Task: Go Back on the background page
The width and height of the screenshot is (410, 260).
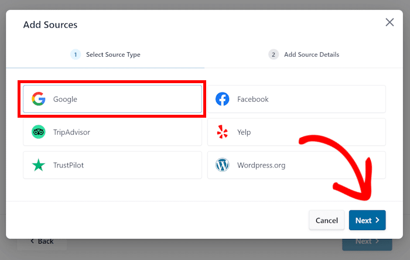Action: 42,242
